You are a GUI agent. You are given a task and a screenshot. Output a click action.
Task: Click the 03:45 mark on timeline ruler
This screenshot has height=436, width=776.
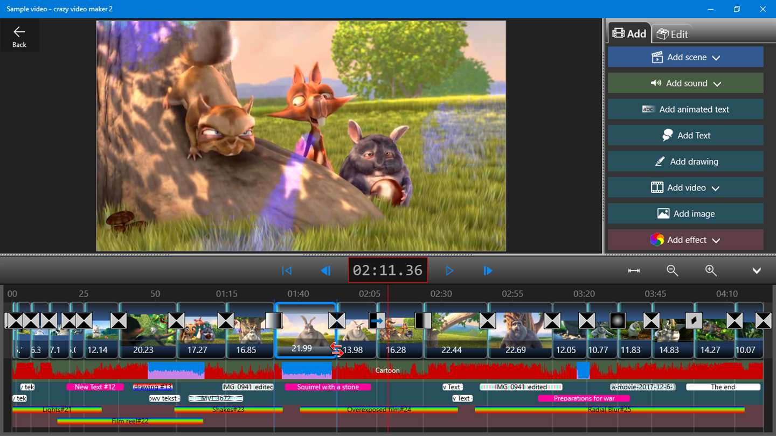point(655,294)
